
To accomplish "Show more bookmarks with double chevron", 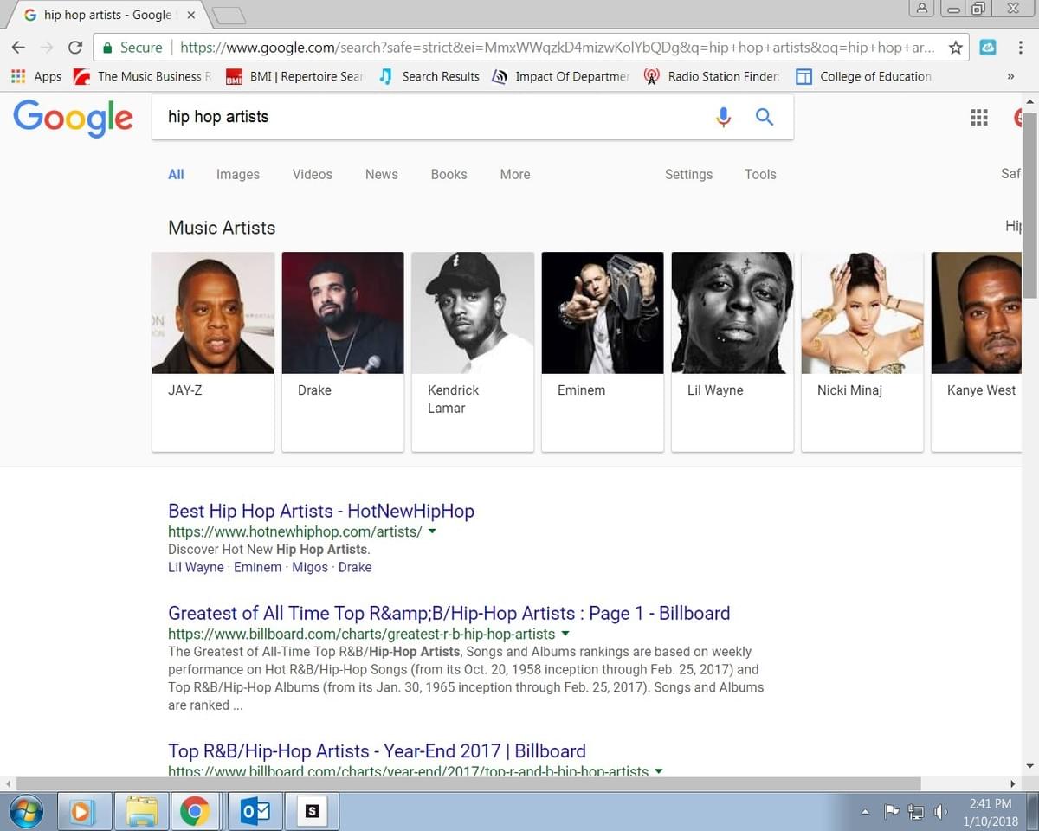I will coord(1010,76).
